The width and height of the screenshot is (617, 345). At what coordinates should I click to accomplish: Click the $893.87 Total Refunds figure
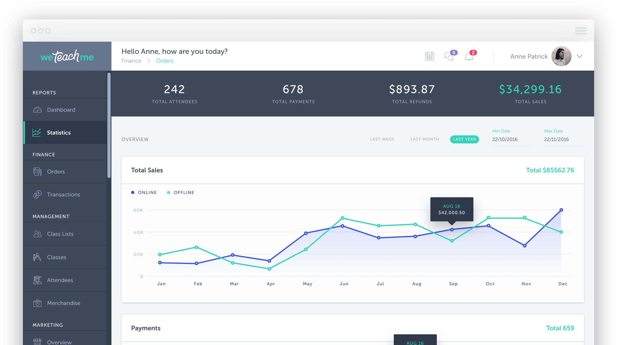pos(412,89)
